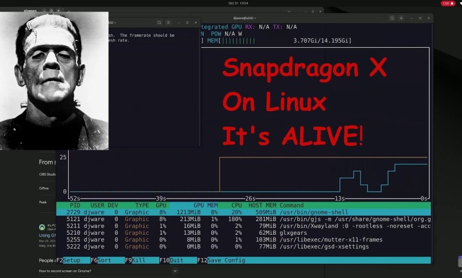Click the search icon in nvtop terminal titlebar

[392, 18]
